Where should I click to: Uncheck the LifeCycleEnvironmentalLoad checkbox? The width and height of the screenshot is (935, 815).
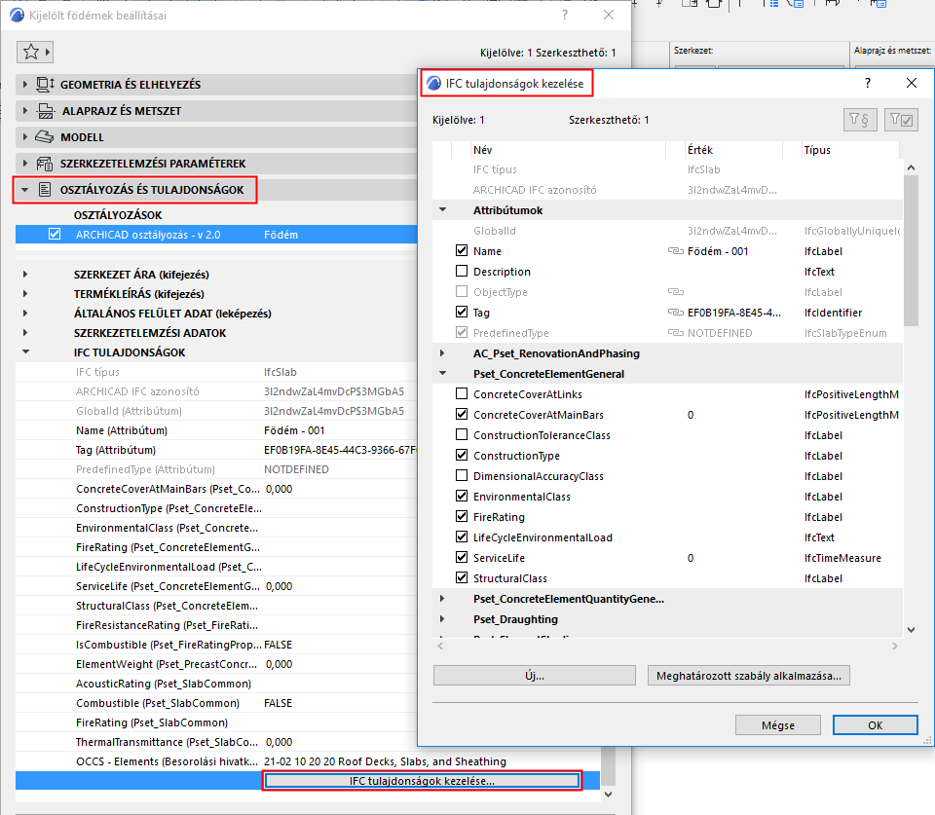click(x=462, y=537)
